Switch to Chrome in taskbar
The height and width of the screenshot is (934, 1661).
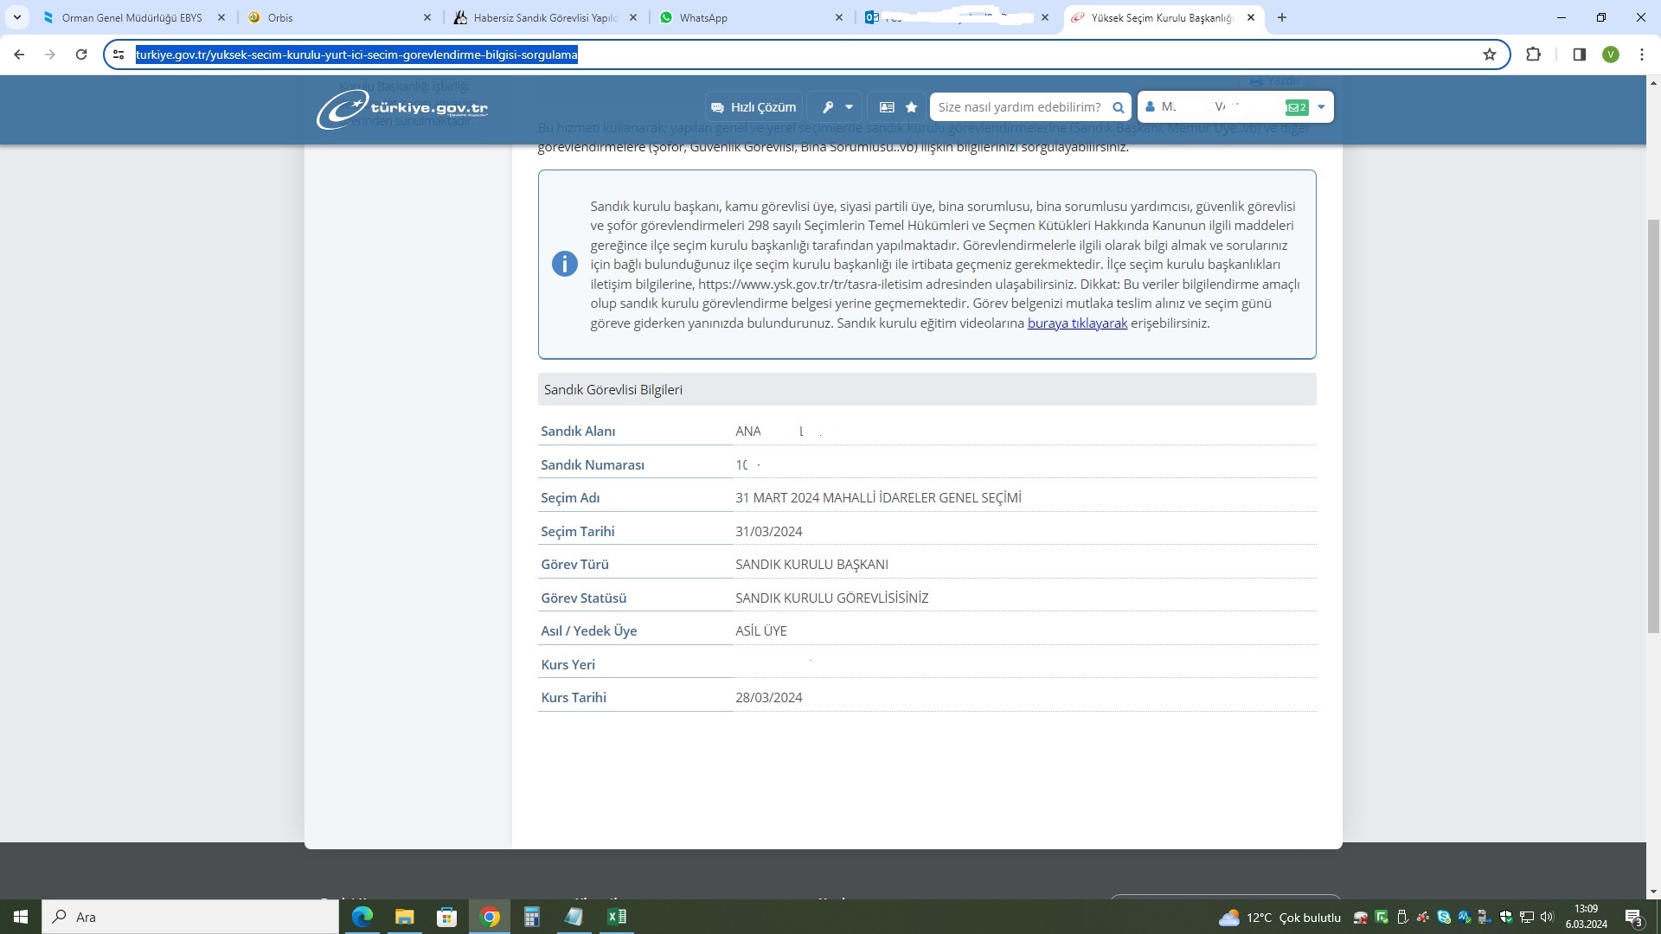tap(490, 917)
